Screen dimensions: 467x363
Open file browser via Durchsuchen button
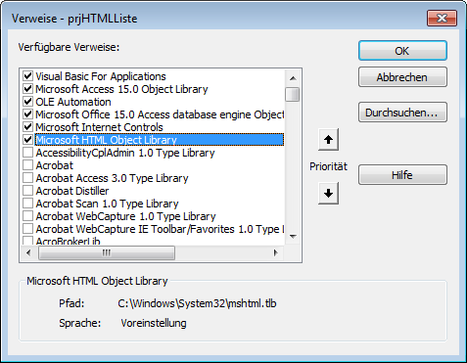tap(402, 113)
